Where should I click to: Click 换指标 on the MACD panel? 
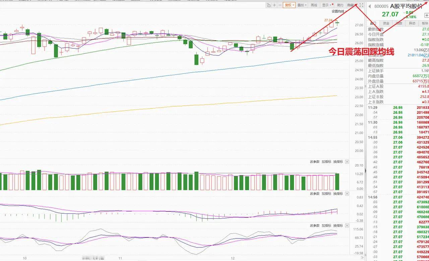coord(338,194)
